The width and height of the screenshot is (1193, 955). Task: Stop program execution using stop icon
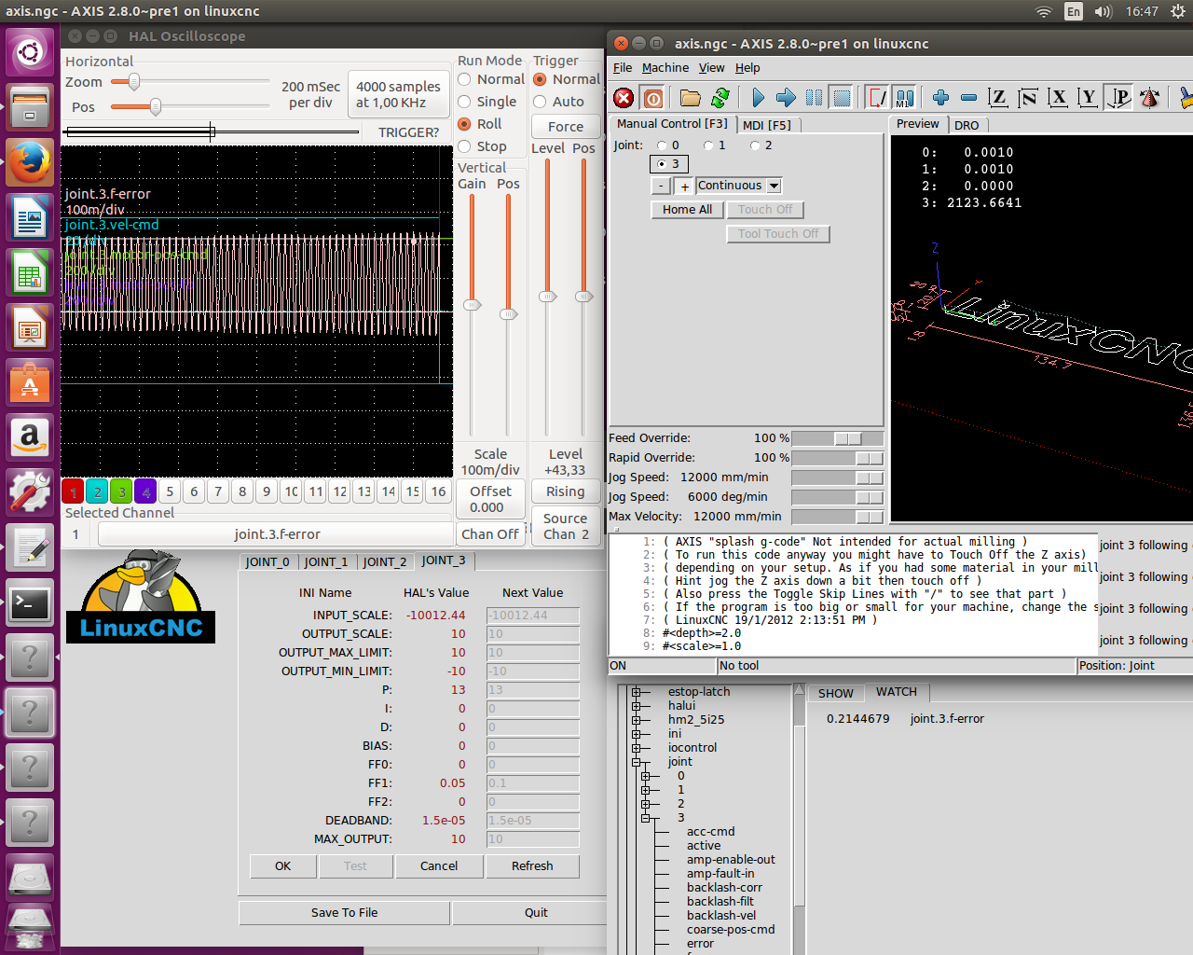click(842, 98)
